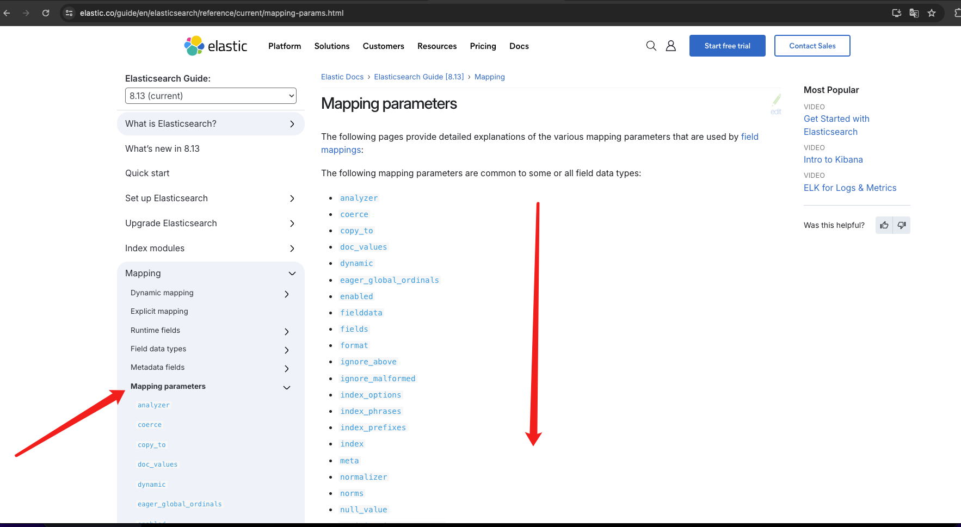
Task: Open the enabled parameter link in main list
Action: pyautogui.click(x=356, y=296)
